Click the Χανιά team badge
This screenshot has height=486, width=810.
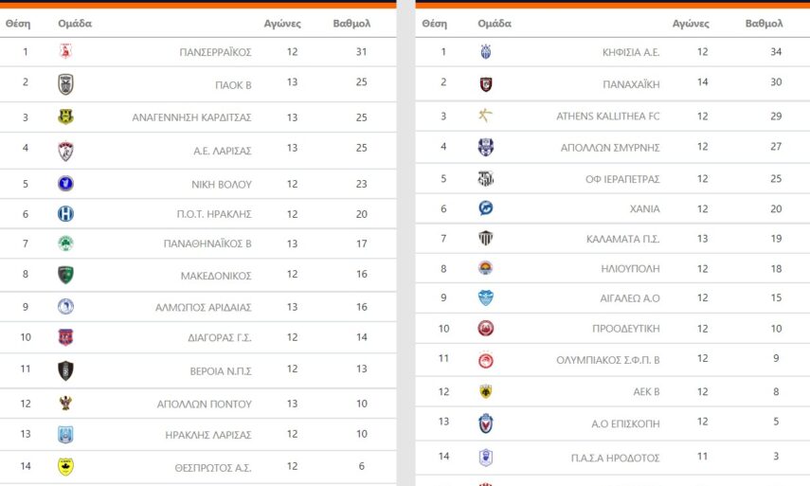[x=486, y=208]
